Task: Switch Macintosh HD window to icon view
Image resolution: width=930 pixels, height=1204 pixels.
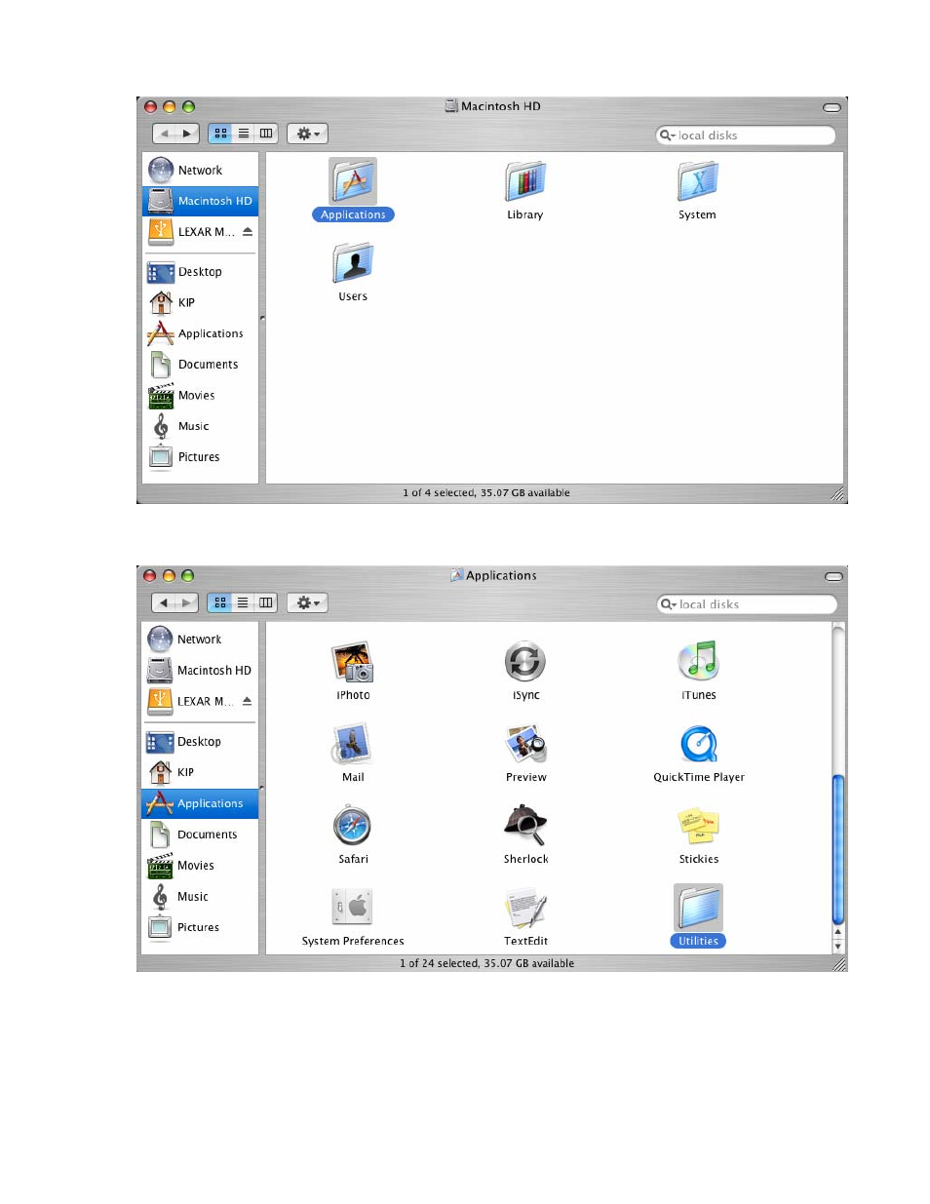Action: point(220,134)
